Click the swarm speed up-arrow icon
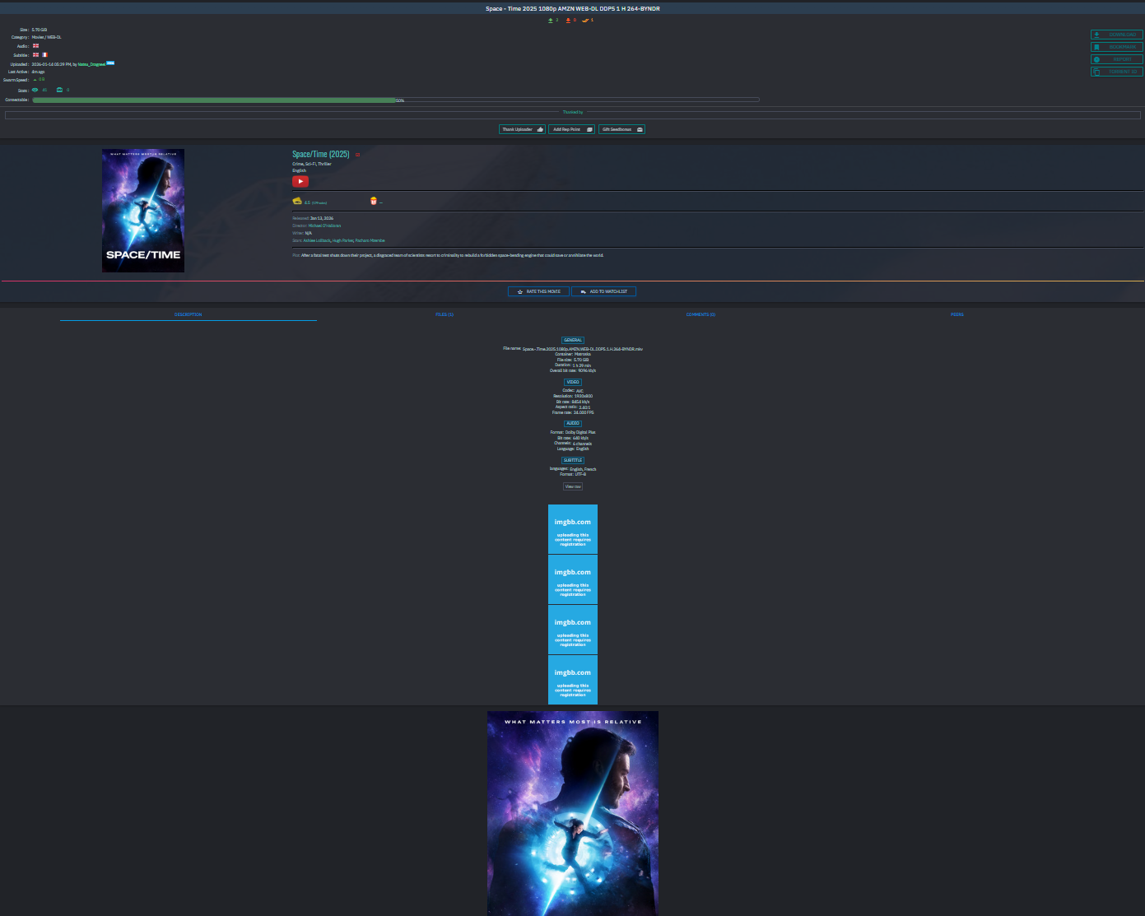 point(35,80)
